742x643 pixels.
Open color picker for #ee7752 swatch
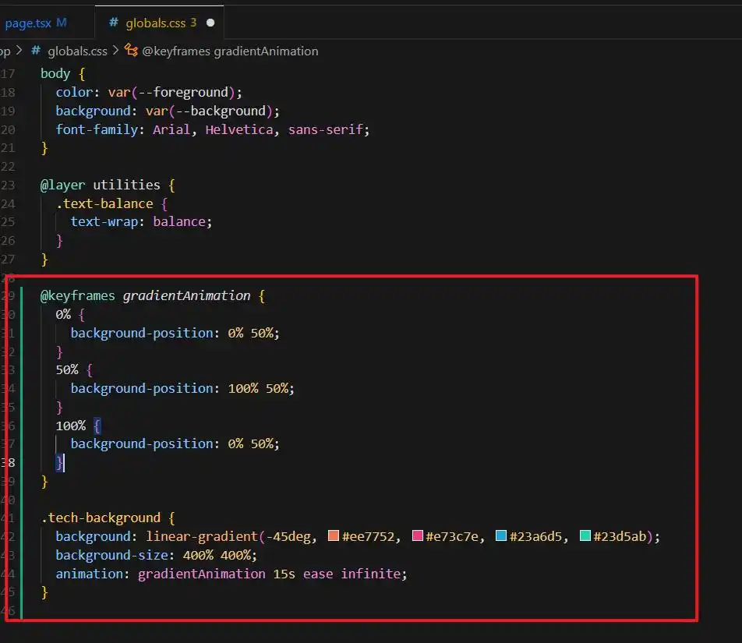pyautogui.click(x=334, y=536)
